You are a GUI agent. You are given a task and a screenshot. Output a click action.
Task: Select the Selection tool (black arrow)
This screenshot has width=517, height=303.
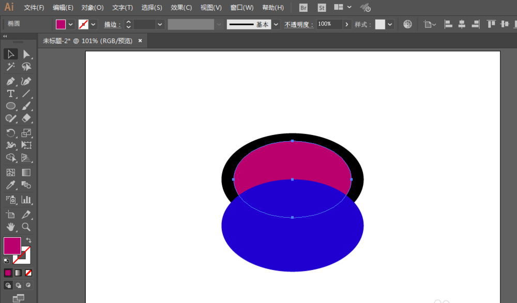(10, 54)
